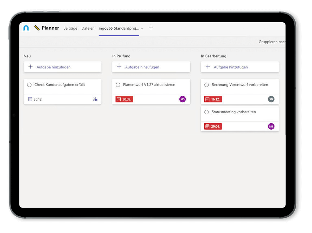This screenshot has width=312, height=233.
Task: Click the MS avatar on Planentwurf card
Action: (x=183, y=99)
